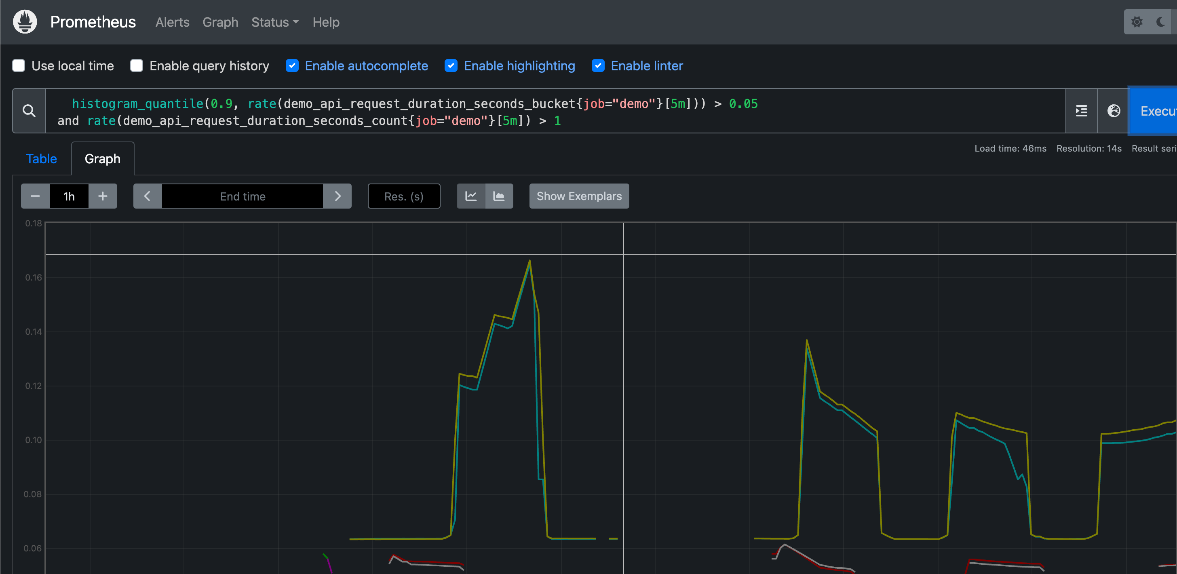Move end time forward with right chevron
The image size is (1177, 574).
337,196
